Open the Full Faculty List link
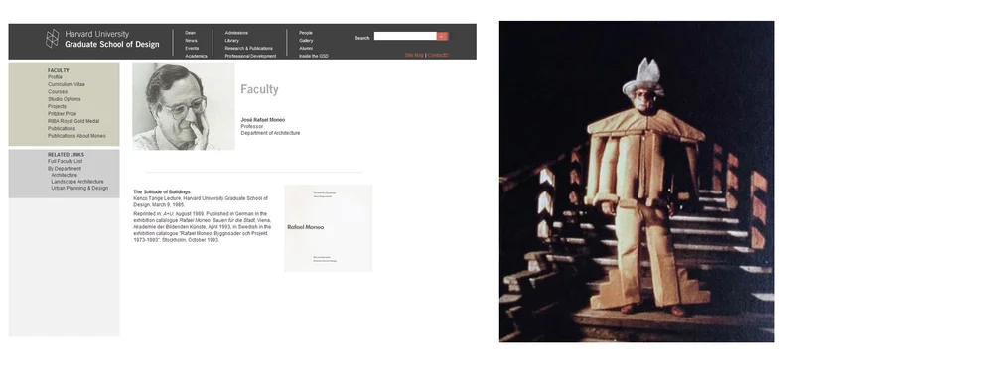Screen dimensions: 993x381 click(x=65, y=162)
